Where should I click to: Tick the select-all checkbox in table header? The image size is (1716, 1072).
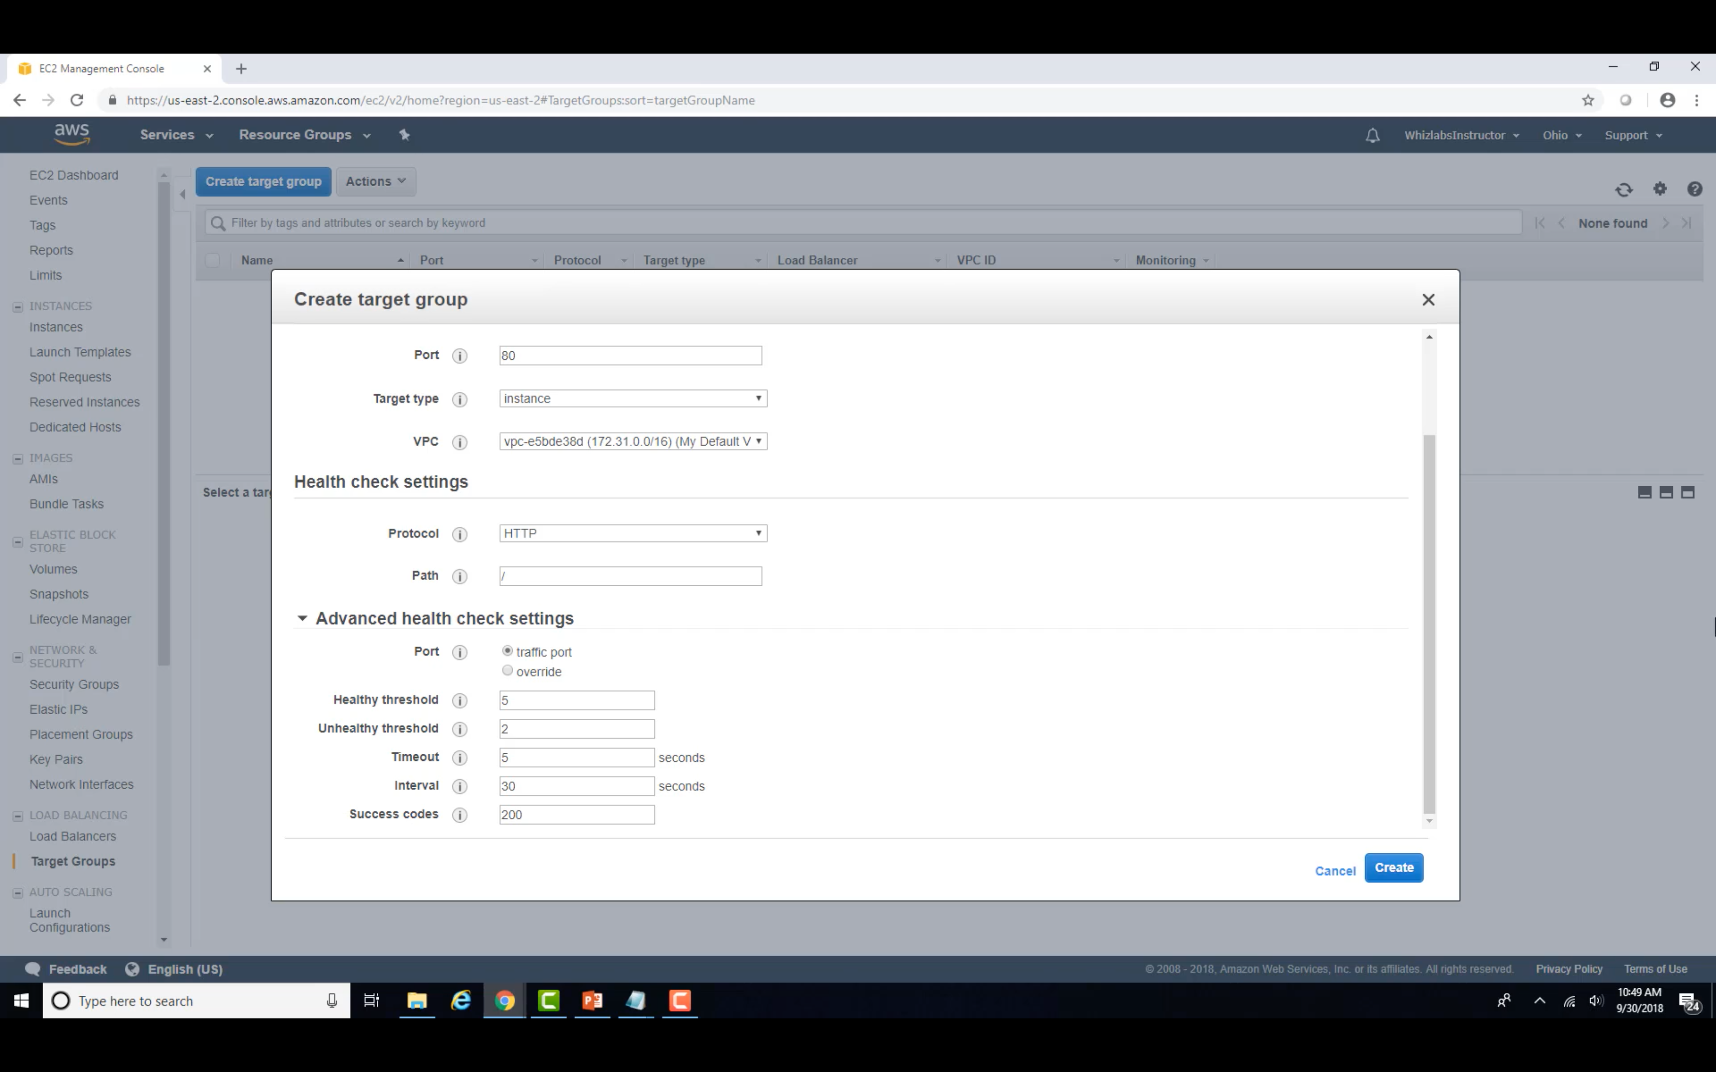tap(212, 260)
